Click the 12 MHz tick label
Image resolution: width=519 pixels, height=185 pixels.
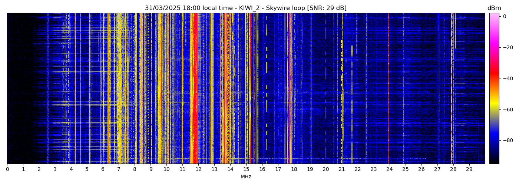click(x=198, y=169)
